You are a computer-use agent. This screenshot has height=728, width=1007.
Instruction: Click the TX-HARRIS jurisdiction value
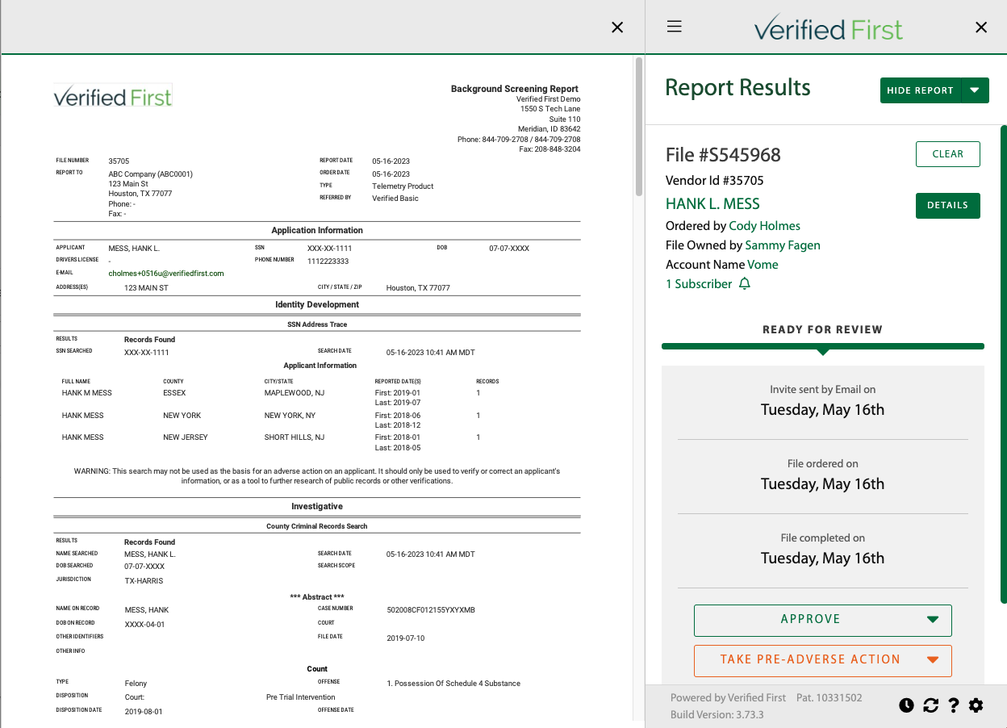pyautogui.click(x=144, y=581)
